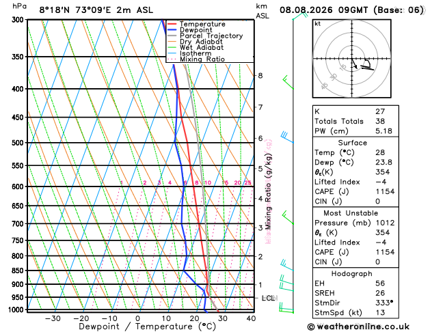This screenshot has width=430, height=332.
Task: Click the 40 temperature axis label
Action: (x=251, y=318)
